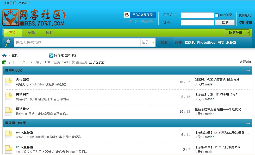Enable the 自动登录 checkbox
Image resolution: width=255 pixels, height=155 pixels.
click(217, 15)
